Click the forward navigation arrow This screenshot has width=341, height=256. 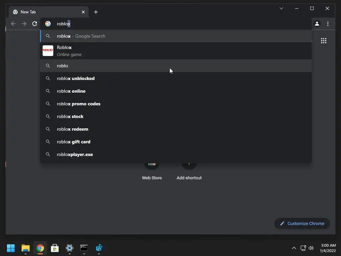(24, 24)
